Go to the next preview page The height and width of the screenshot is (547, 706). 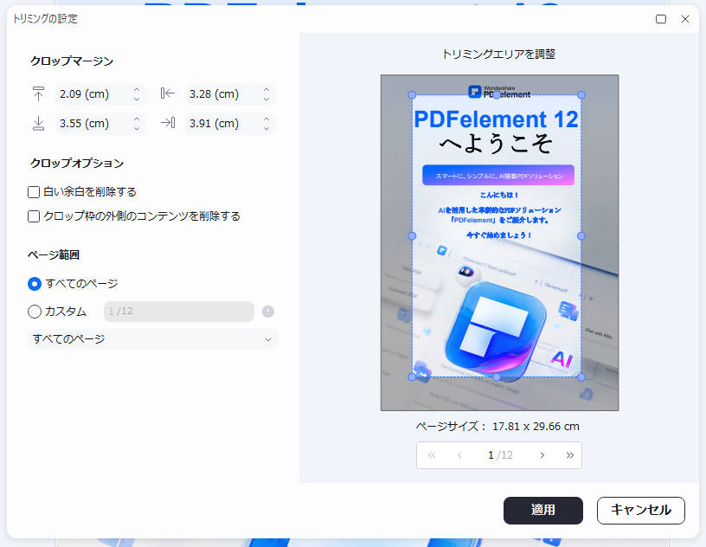coord(541,454)
